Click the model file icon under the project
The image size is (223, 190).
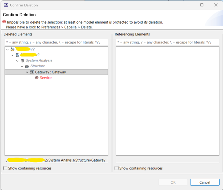17,55
